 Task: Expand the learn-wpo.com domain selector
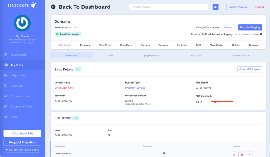point(75,27)
